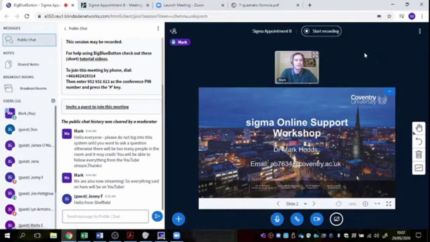Go back in the browser
430x242 pixels.
(7, 16)
